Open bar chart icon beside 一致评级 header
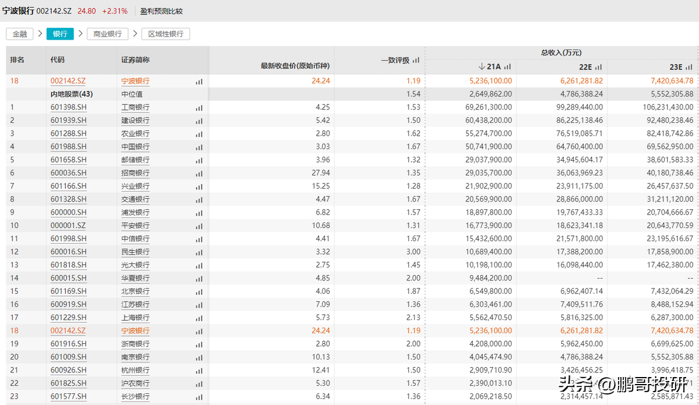The width and height of the screenshot is (699, 405). (416, 60)
